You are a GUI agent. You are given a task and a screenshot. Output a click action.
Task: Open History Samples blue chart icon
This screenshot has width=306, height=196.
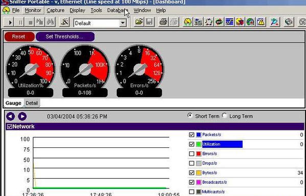click(x=229, y=22)
